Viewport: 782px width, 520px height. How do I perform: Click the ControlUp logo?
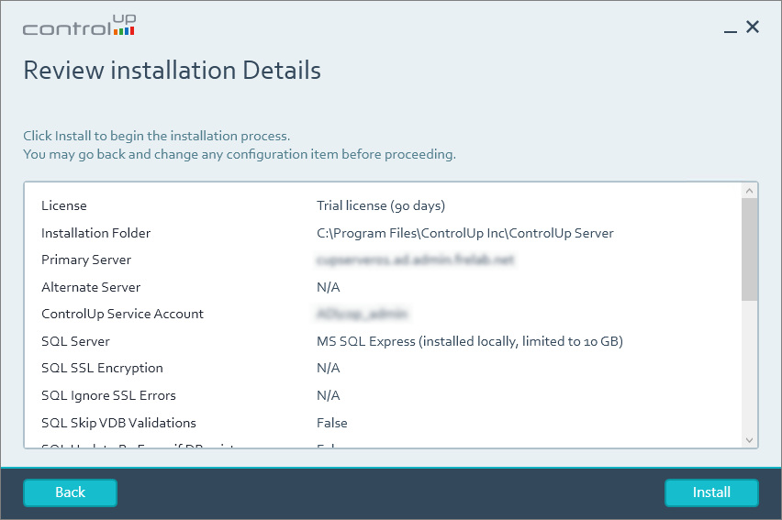[79, 26]
